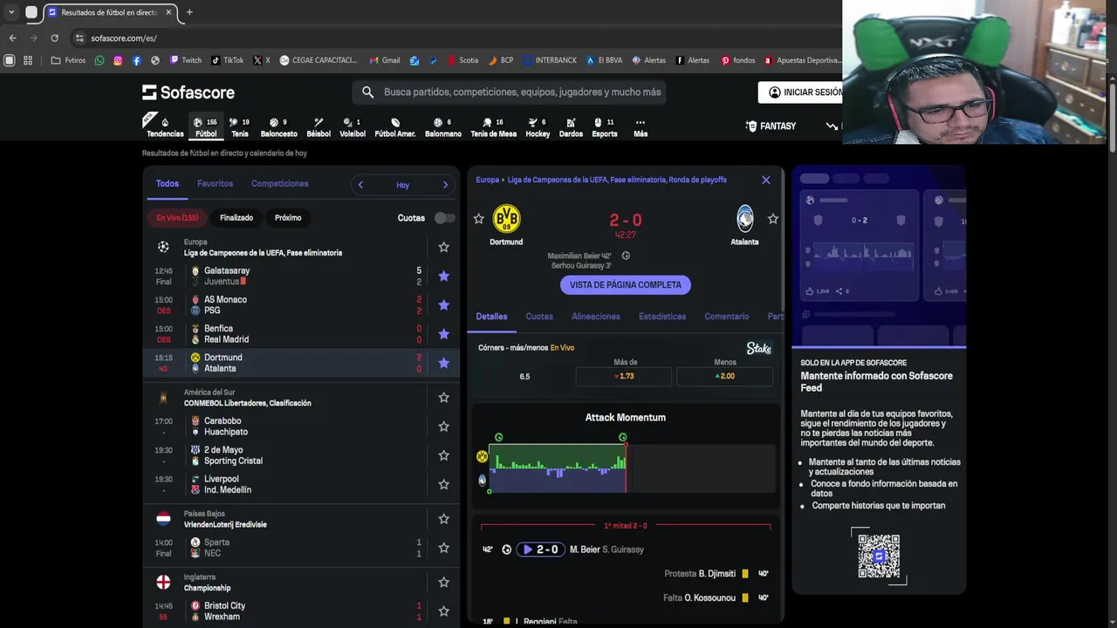Open the Alineaciones tab
The height and width of the screenshot is (628, 1117).
tap(596, 317)
